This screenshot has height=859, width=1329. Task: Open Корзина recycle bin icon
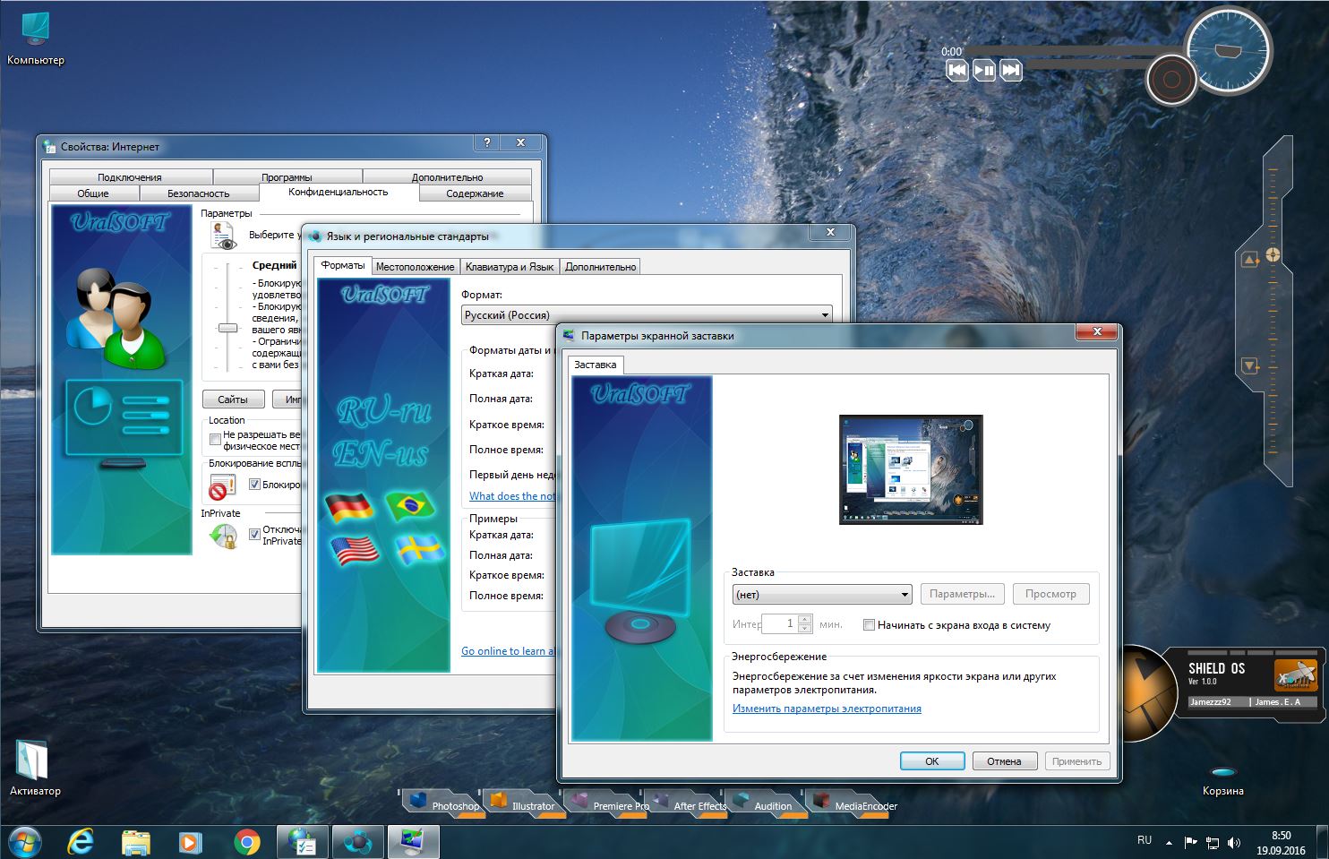point(1222,775)
